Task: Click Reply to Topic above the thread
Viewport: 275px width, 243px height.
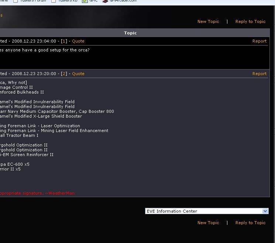Action: click(x=250, y=21)
